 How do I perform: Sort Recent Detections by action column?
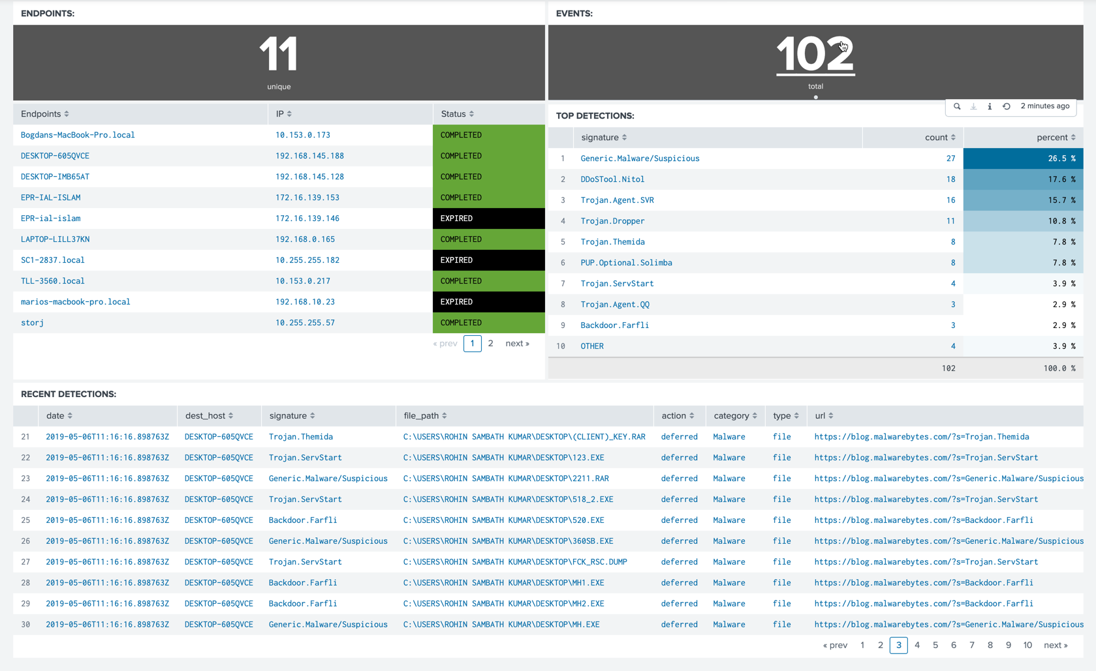click(678, 416)
